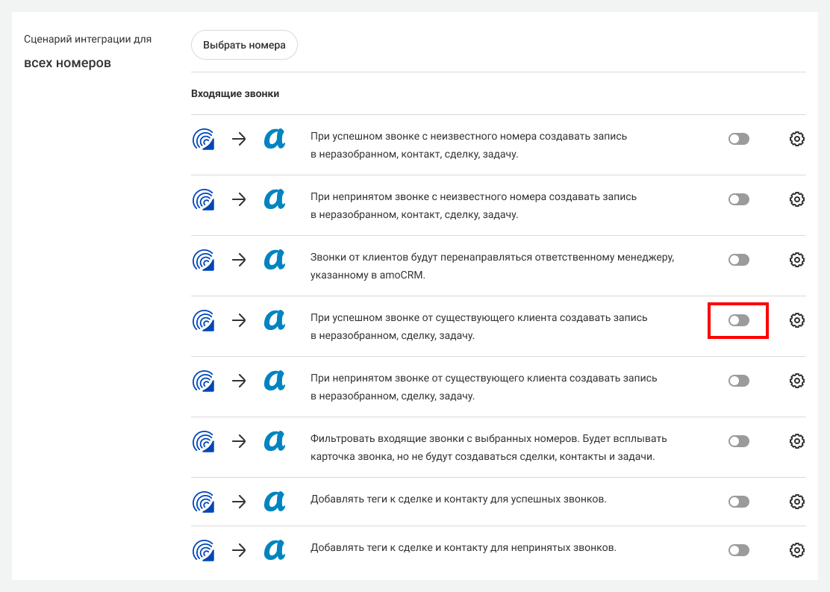Click text 'Фильтровать входящие звонки с выбранных номеров'
The width and height of the screenshot is (830, 592).
click(445, 438)
